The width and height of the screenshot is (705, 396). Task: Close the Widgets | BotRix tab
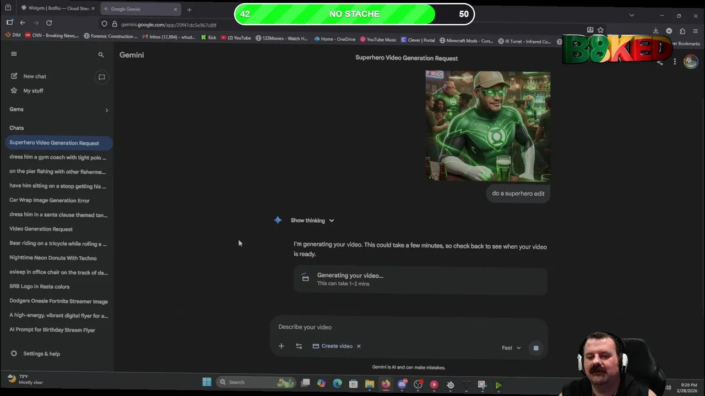(x=93, y=9)
